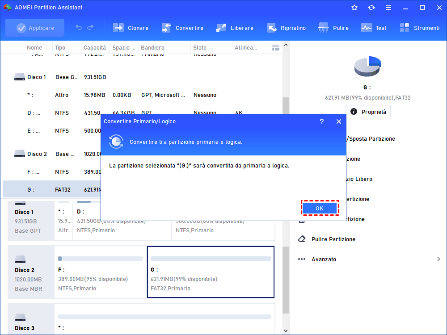Click OK in the Convertire Primario/Logico dialog
The width and height of the screenshot is (447, 335).
pos(319,208)
